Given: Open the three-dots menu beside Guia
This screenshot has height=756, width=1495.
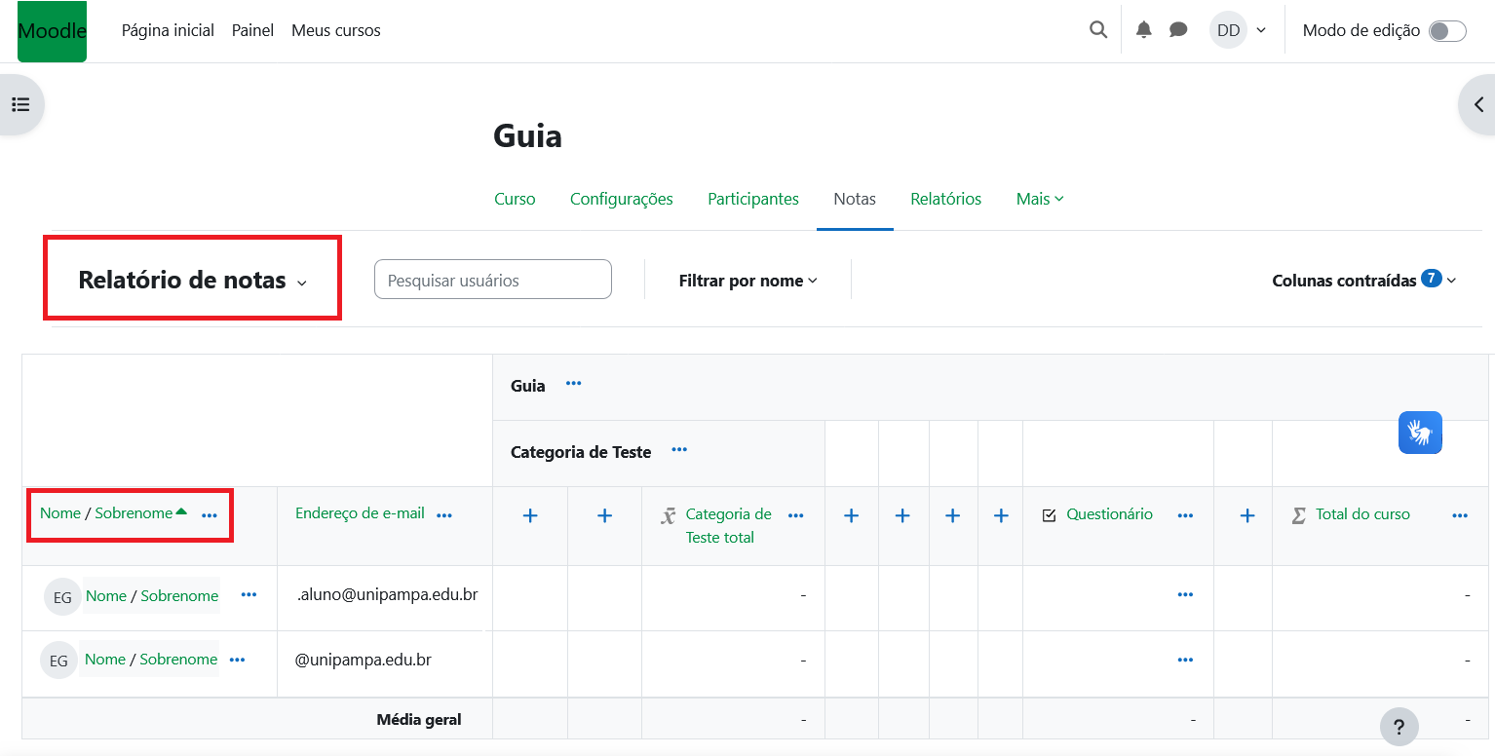Looking at the screenshot, I should click(x=574, y=384).
